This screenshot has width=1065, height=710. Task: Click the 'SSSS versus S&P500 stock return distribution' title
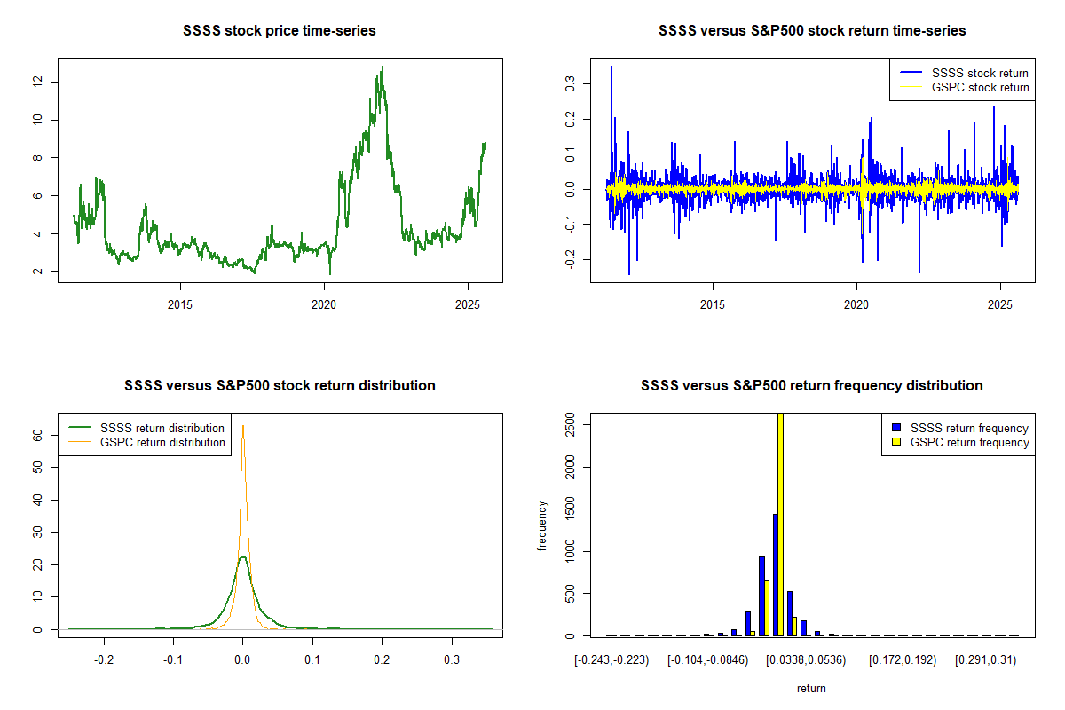point(280,386)
